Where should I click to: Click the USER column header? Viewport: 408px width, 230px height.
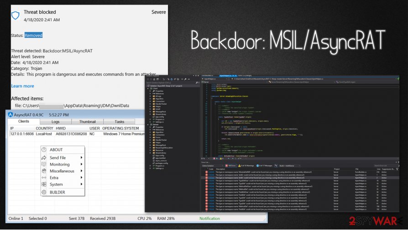pyautogui.click(x=94, y=128)
